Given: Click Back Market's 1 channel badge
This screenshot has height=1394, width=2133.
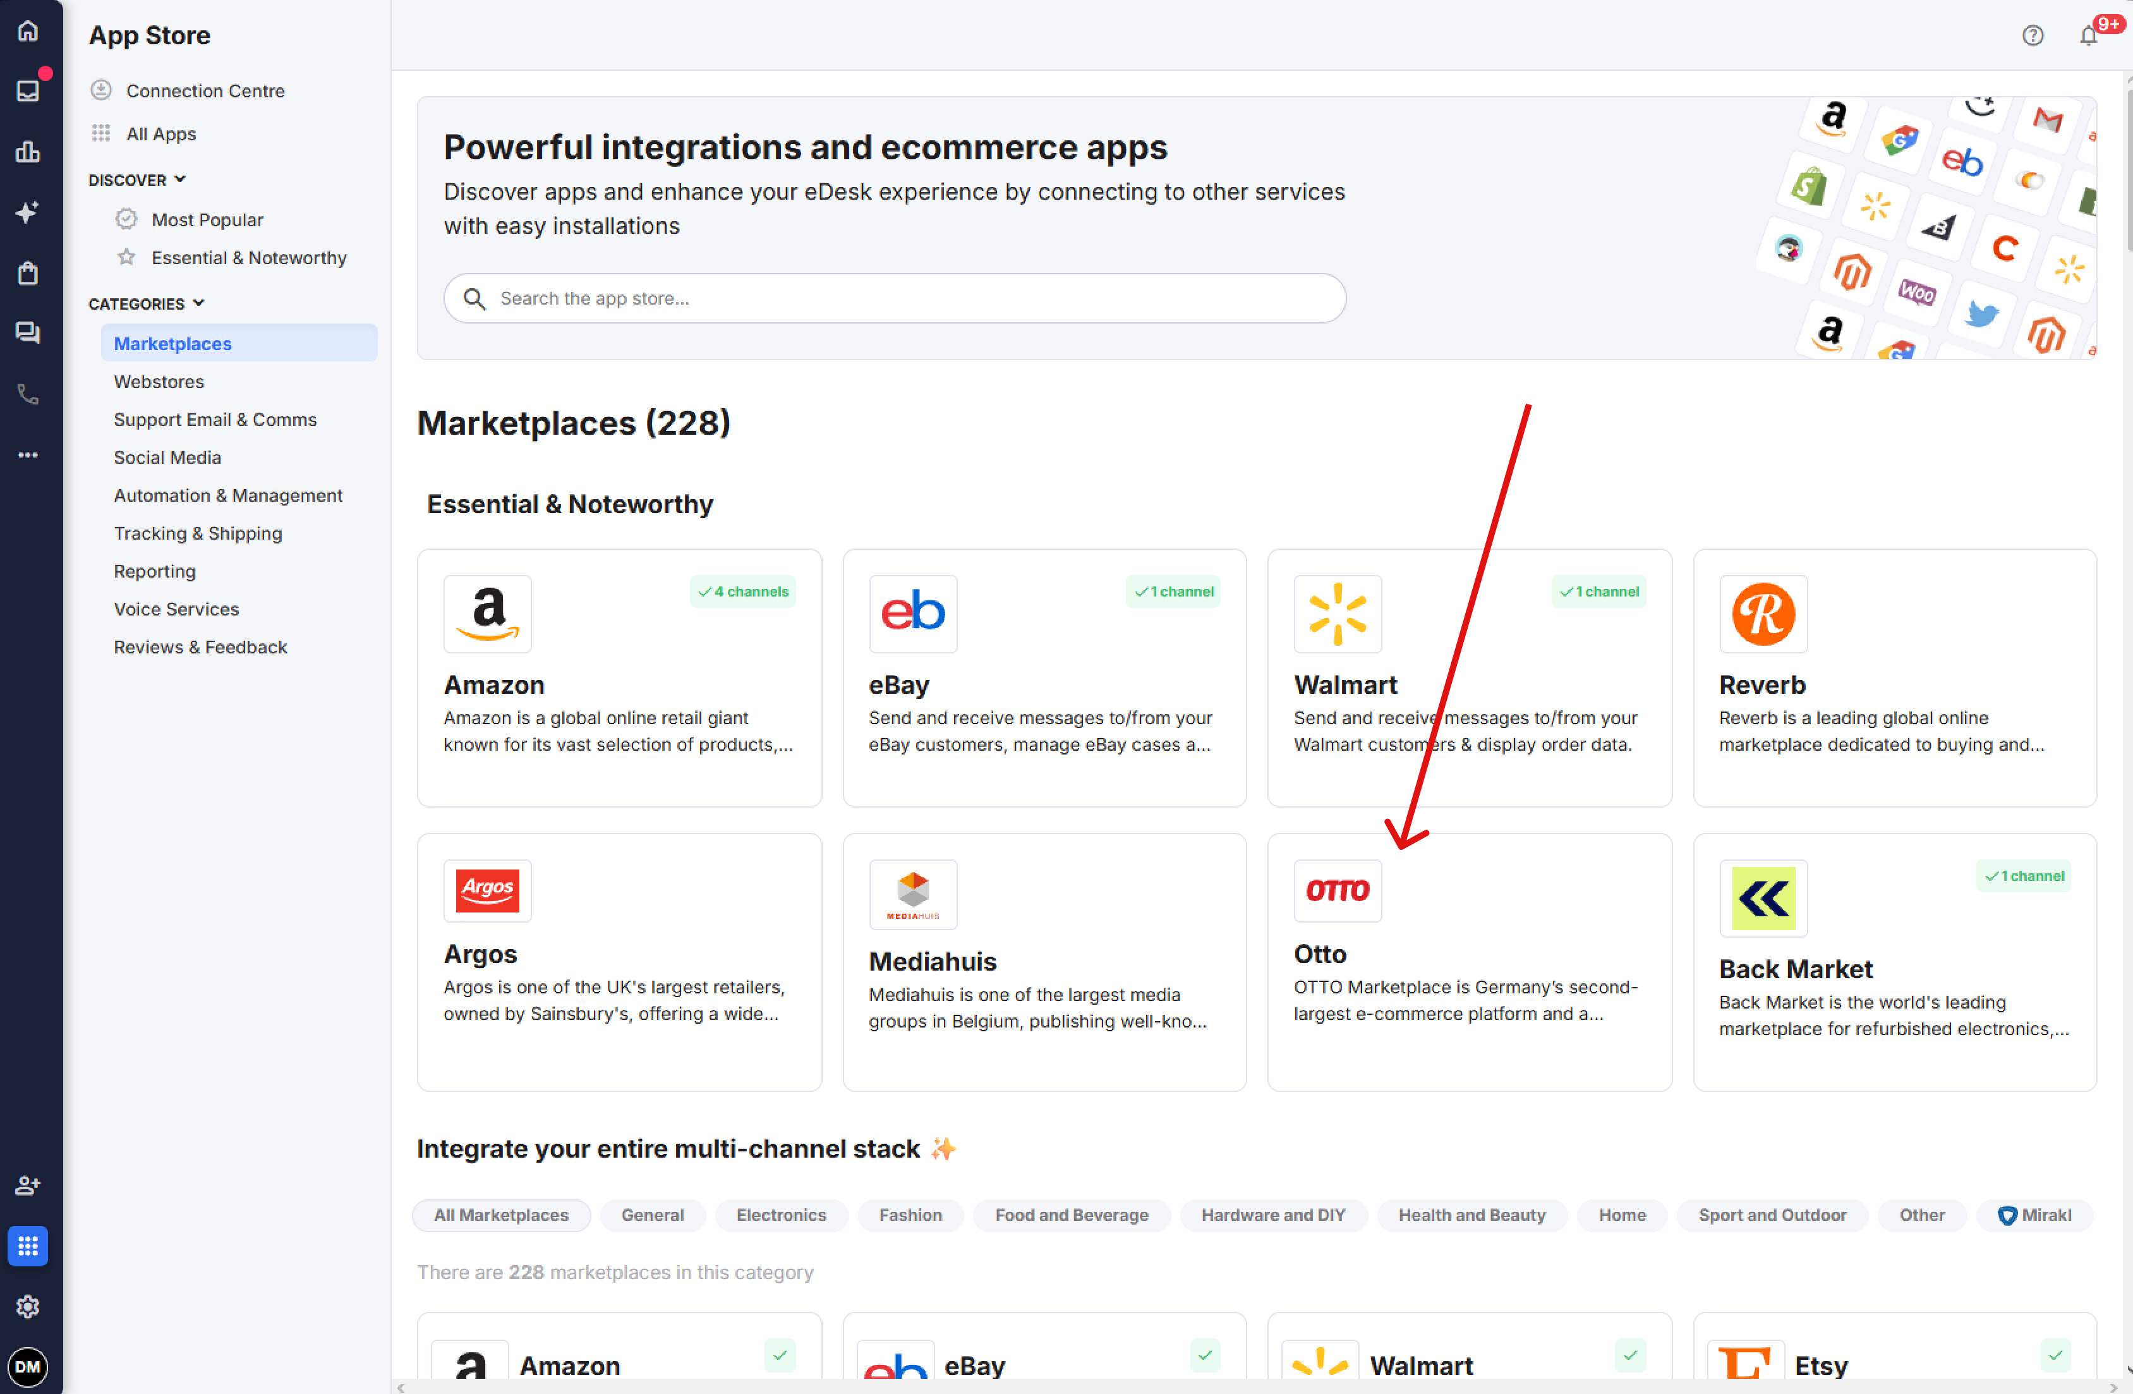Looking at the screenshot, I should (x=2024, y=876).
